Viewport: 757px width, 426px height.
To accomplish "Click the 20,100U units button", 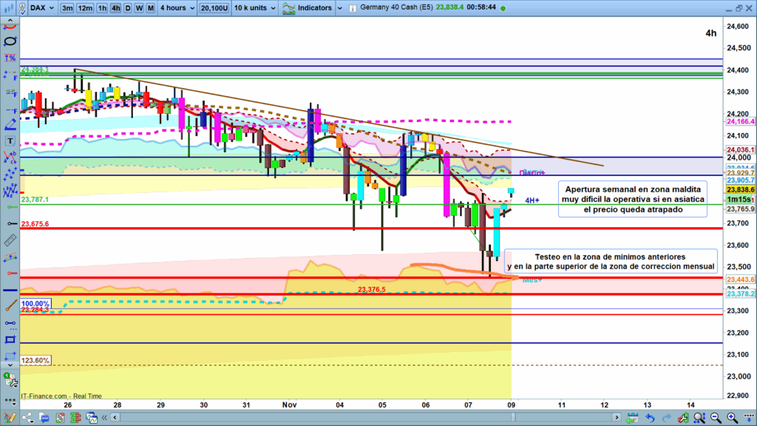I will click(x=214, y=8).
